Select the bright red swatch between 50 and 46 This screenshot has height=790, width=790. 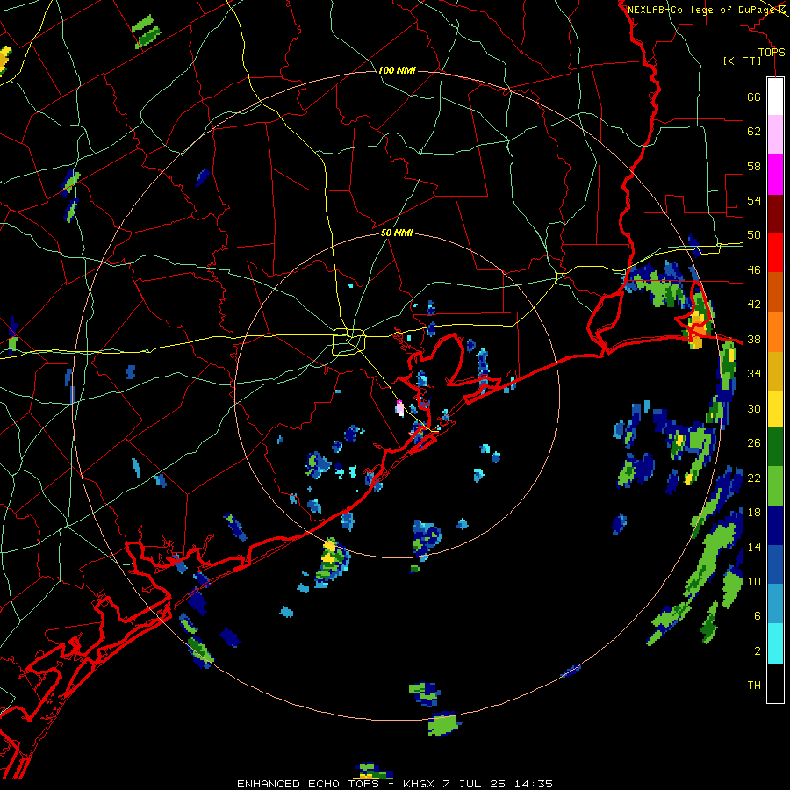[x=775, y=253]
